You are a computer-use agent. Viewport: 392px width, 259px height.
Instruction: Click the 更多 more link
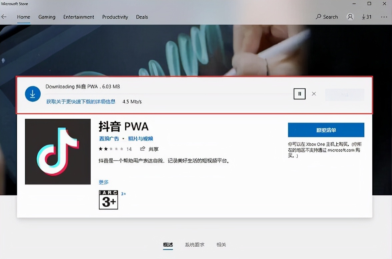104,182
